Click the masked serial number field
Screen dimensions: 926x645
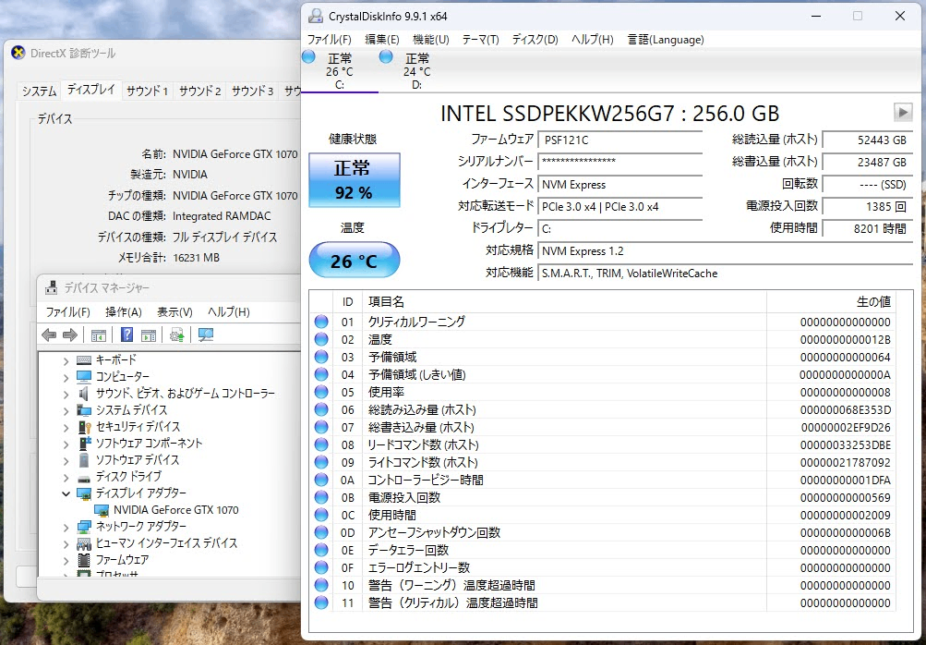tap(620, 162)
